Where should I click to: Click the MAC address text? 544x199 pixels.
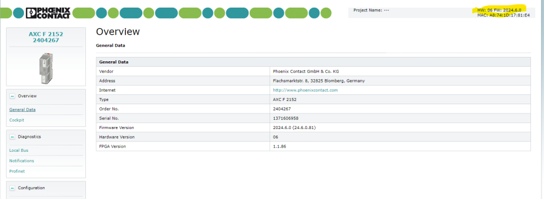point(503,15)
